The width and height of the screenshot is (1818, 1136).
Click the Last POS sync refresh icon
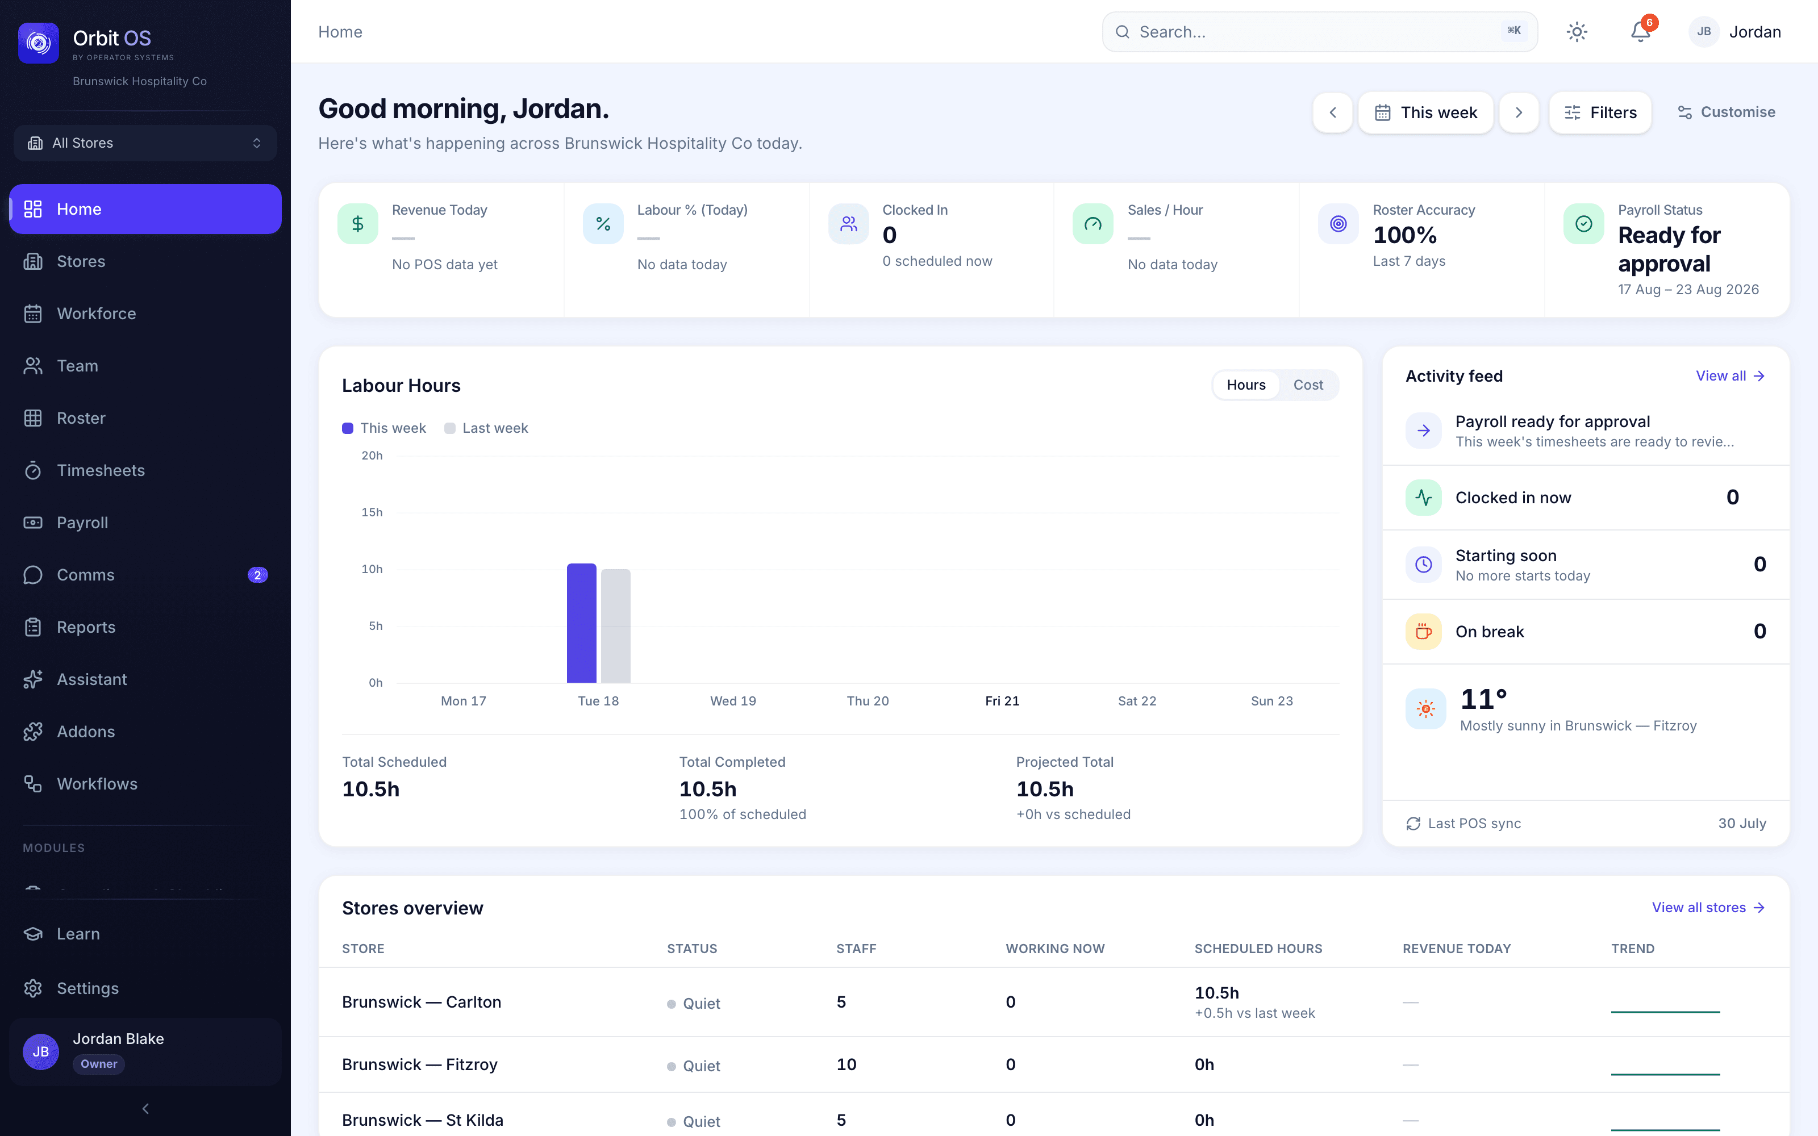pos(1413,824)
